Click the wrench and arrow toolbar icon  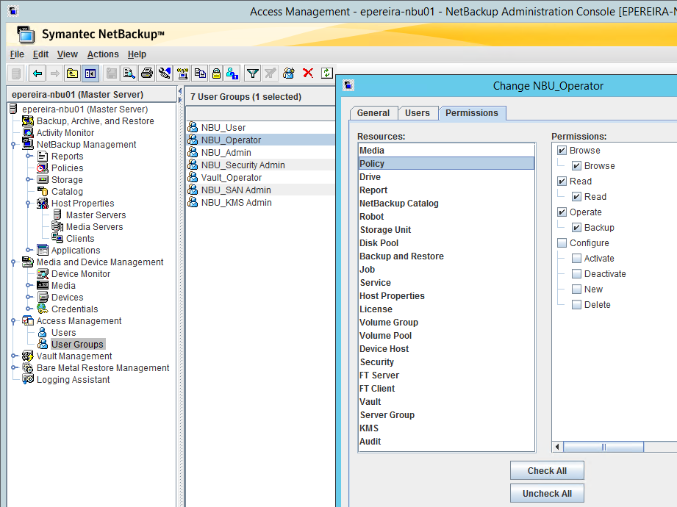point(164,73)
